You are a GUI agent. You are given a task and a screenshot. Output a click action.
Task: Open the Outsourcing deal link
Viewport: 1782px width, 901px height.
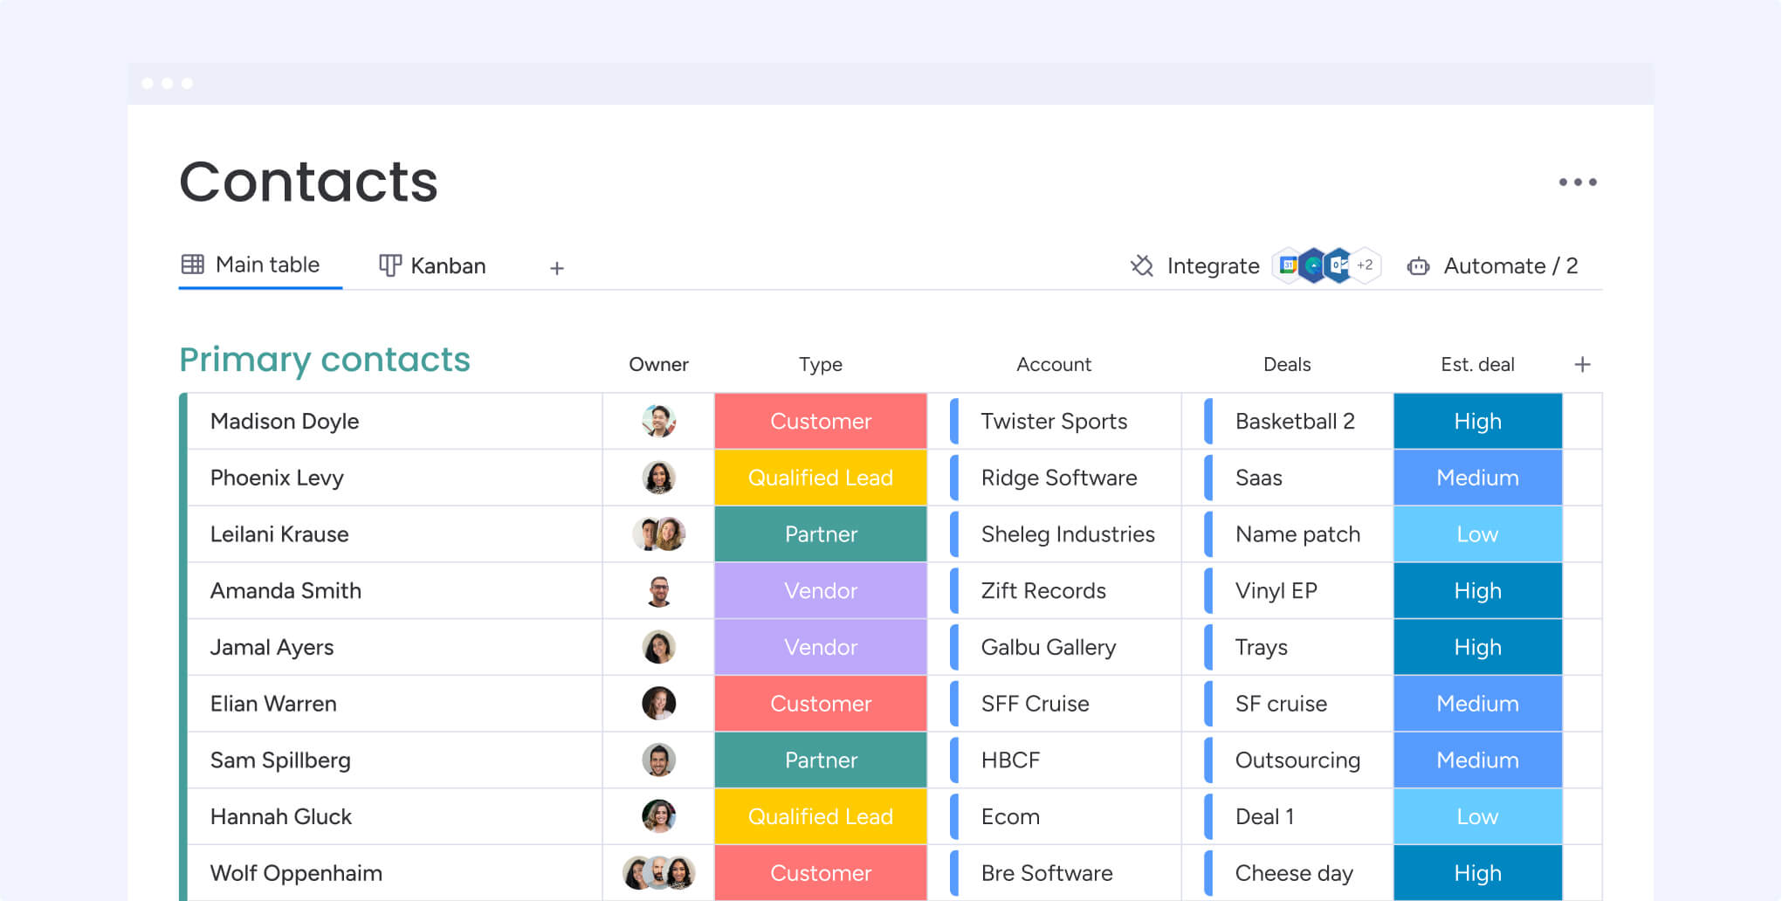click(1297, 760)
